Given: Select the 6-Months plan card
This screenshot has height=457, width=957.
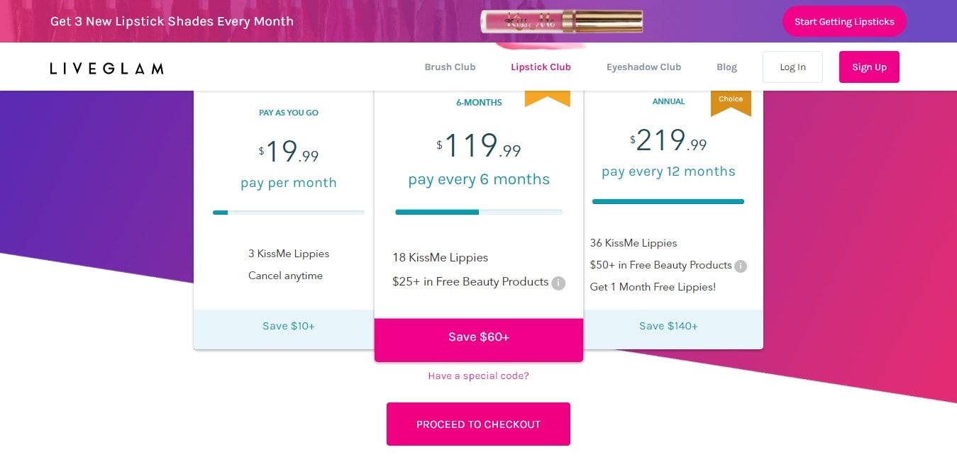Looking at the screenshot, I should 479,226.
